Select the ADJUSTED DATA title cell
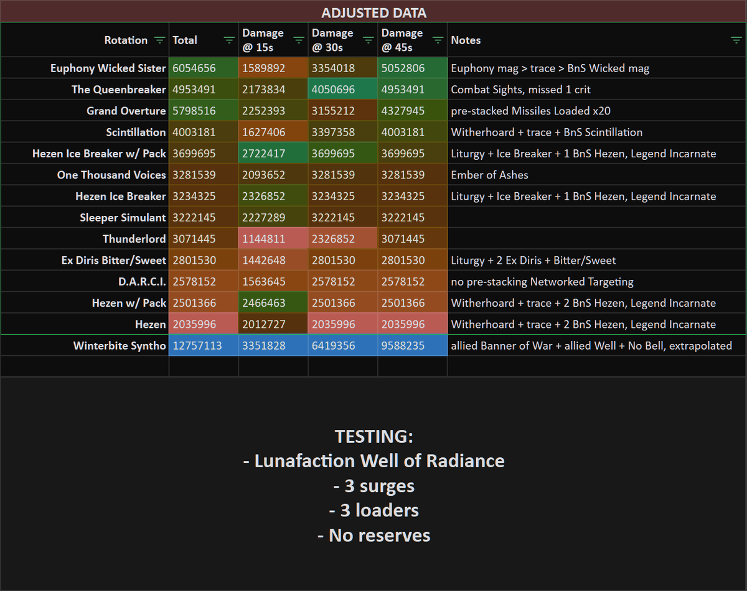 pyautogui.click(x=374, y=13)
